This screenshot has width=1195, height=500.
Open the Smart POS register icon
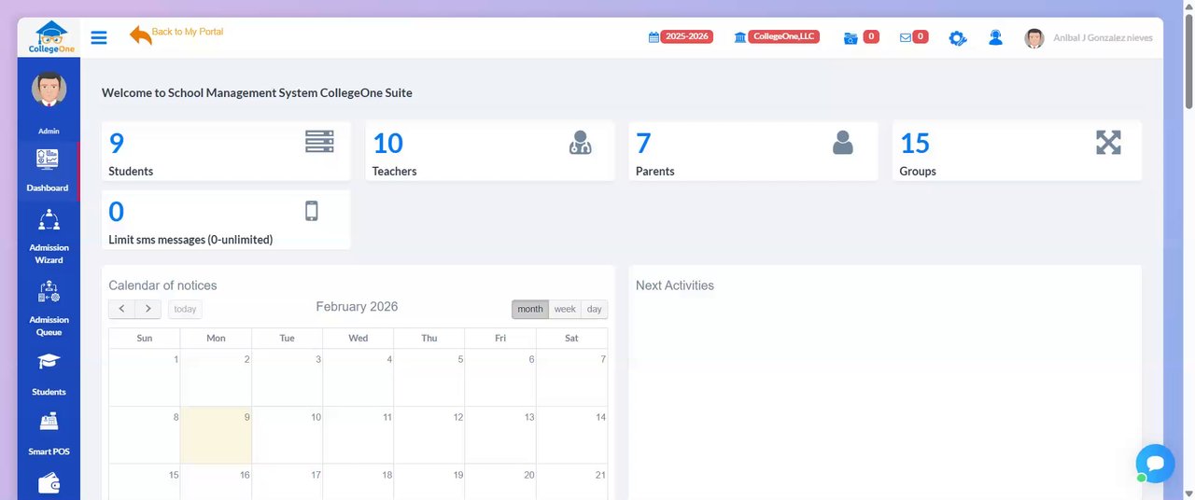tap(49, 422)
